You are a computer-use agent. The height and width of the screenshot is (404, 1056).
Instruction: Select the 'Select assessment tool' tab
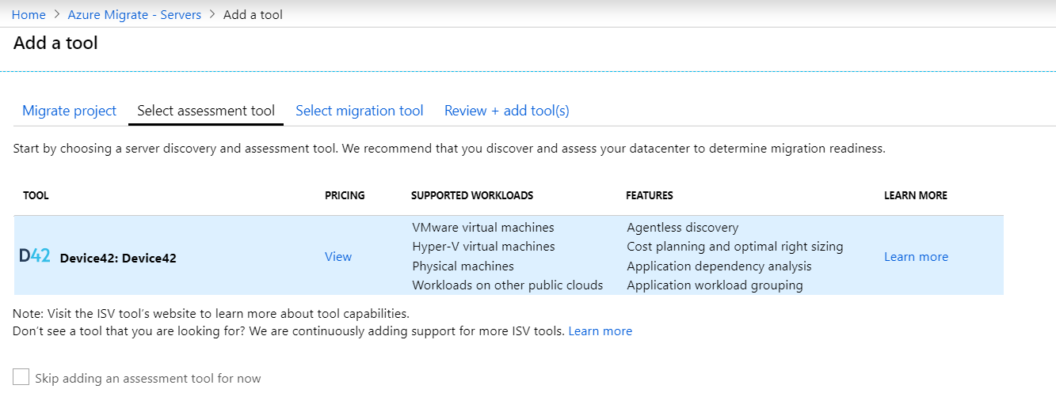coord(206,111)
